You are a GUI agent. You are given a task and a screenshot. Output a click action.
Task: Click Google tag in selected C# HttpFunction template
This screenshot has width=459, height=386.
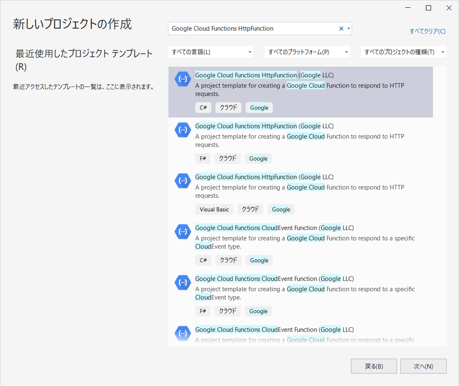tap(259, 108)
